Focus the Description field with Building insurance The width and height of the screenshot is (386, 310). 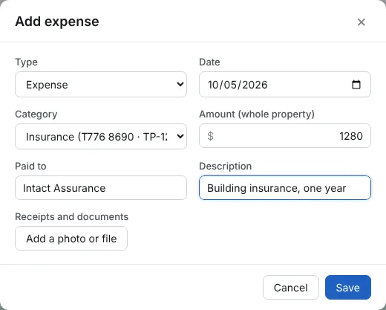click(x=285, y=188)
